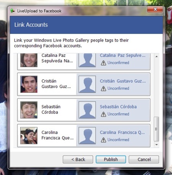Screen dimensions: 172x175
Task: Select Sebastián Córdoba Facebook profile silhouette
Action: click(87, 110)
